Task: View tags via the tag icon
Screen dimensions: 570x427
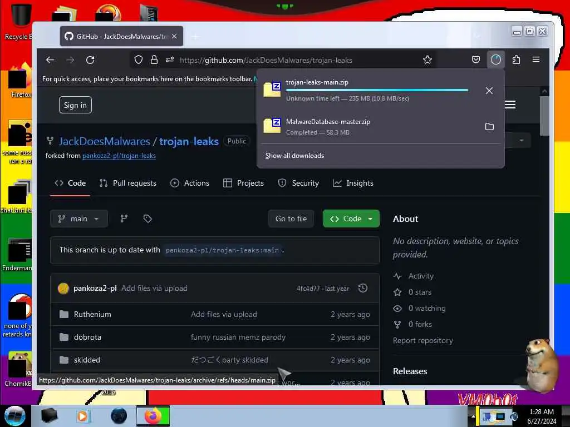Action: 148,219
